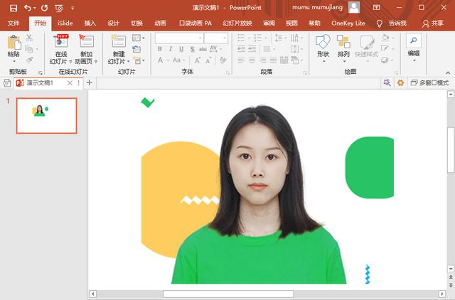Click the Format Painter brush icon

pos(29,60)
